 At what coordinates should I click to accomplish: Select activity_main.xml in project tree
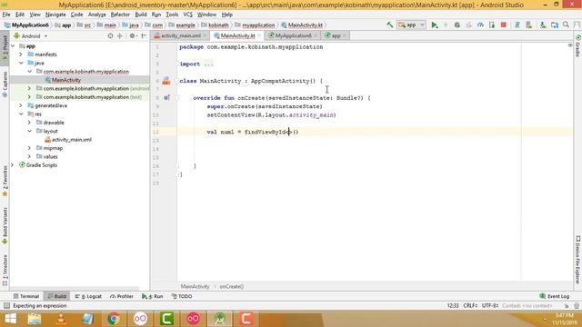tap(72, 140)
